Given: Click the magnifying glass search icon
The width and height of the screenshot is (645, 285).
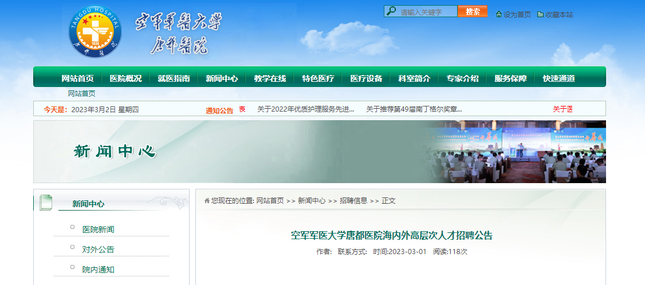Looking at the screenshot, I should point(391,11).
